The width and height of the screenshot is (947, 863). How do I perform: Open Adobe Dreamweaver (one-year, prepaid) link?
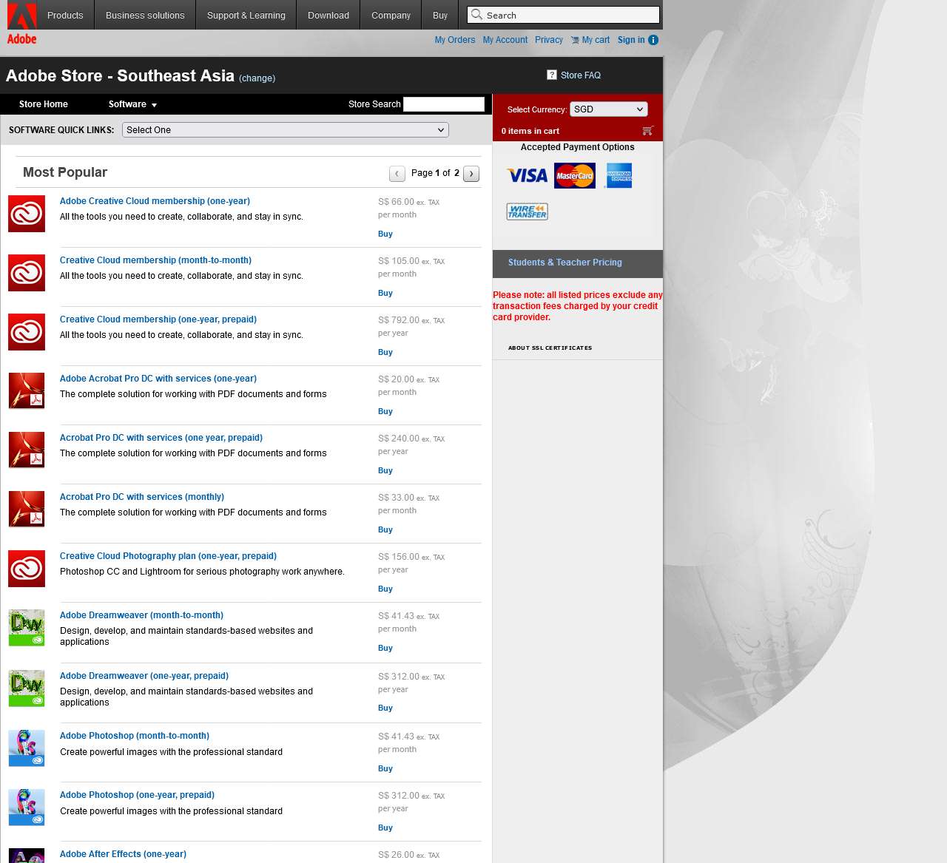point(144,676)
